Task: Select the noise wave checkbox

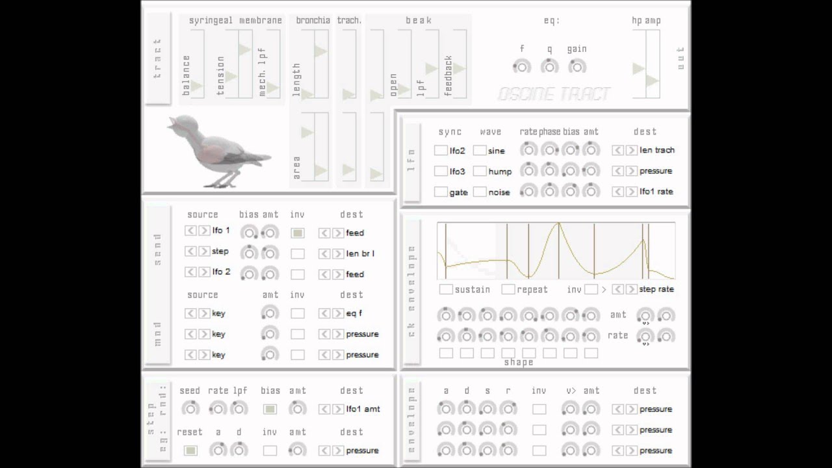Action: point(480,192)
